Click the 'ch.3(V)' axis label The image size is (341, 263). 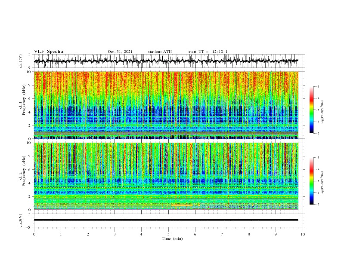tap(21, 220)
